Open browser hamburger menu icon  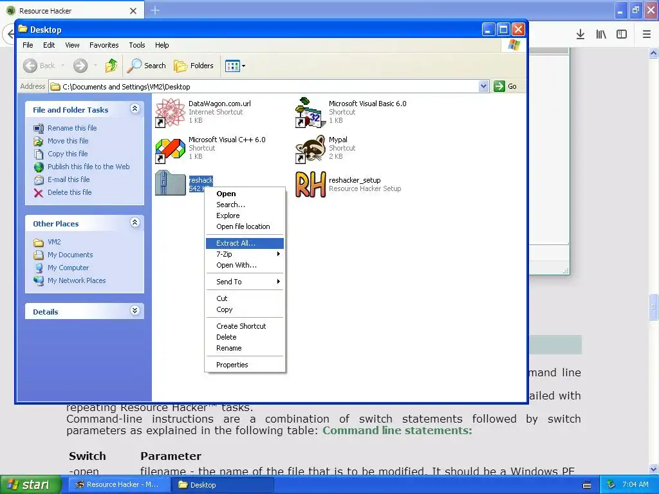(x=647, y=34)
